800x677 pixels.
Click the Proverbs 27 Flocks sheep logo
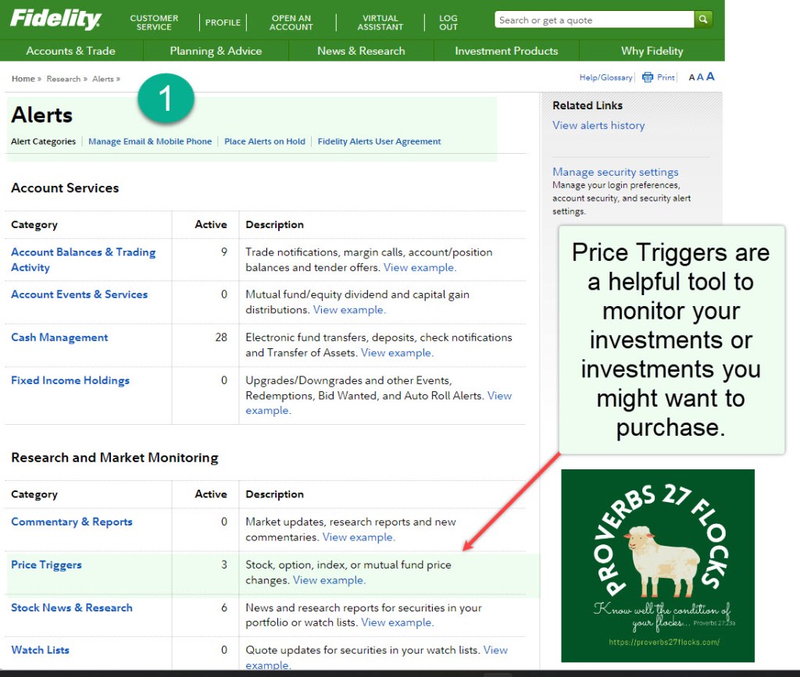click(658, 565)
